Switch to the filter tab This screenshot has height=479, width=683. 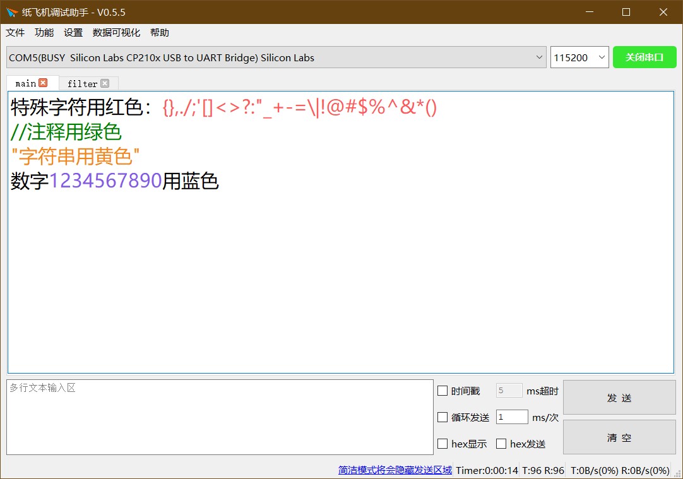pyautogui.click(x=82, y=83)
